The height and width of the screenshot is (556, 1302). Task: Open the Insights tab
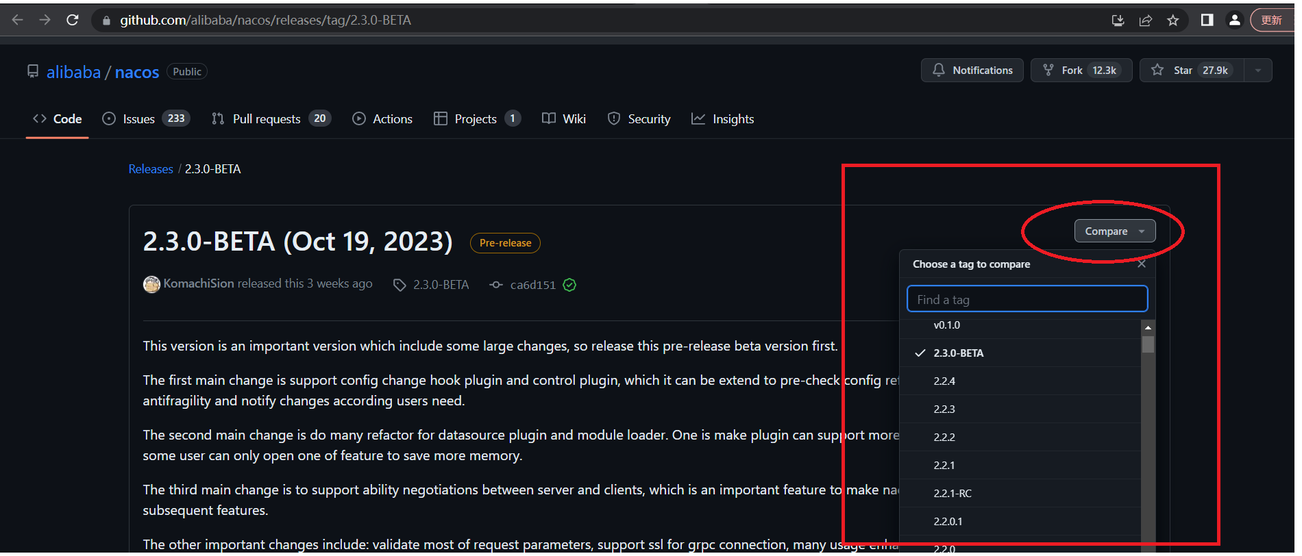coord(723,118)
